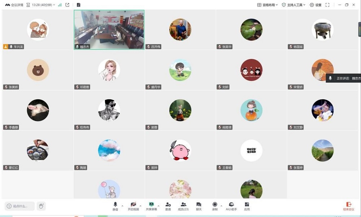Start recording with 录制 button
The height and width of the screenshot is (217, 361).
[x=215, y=206]
